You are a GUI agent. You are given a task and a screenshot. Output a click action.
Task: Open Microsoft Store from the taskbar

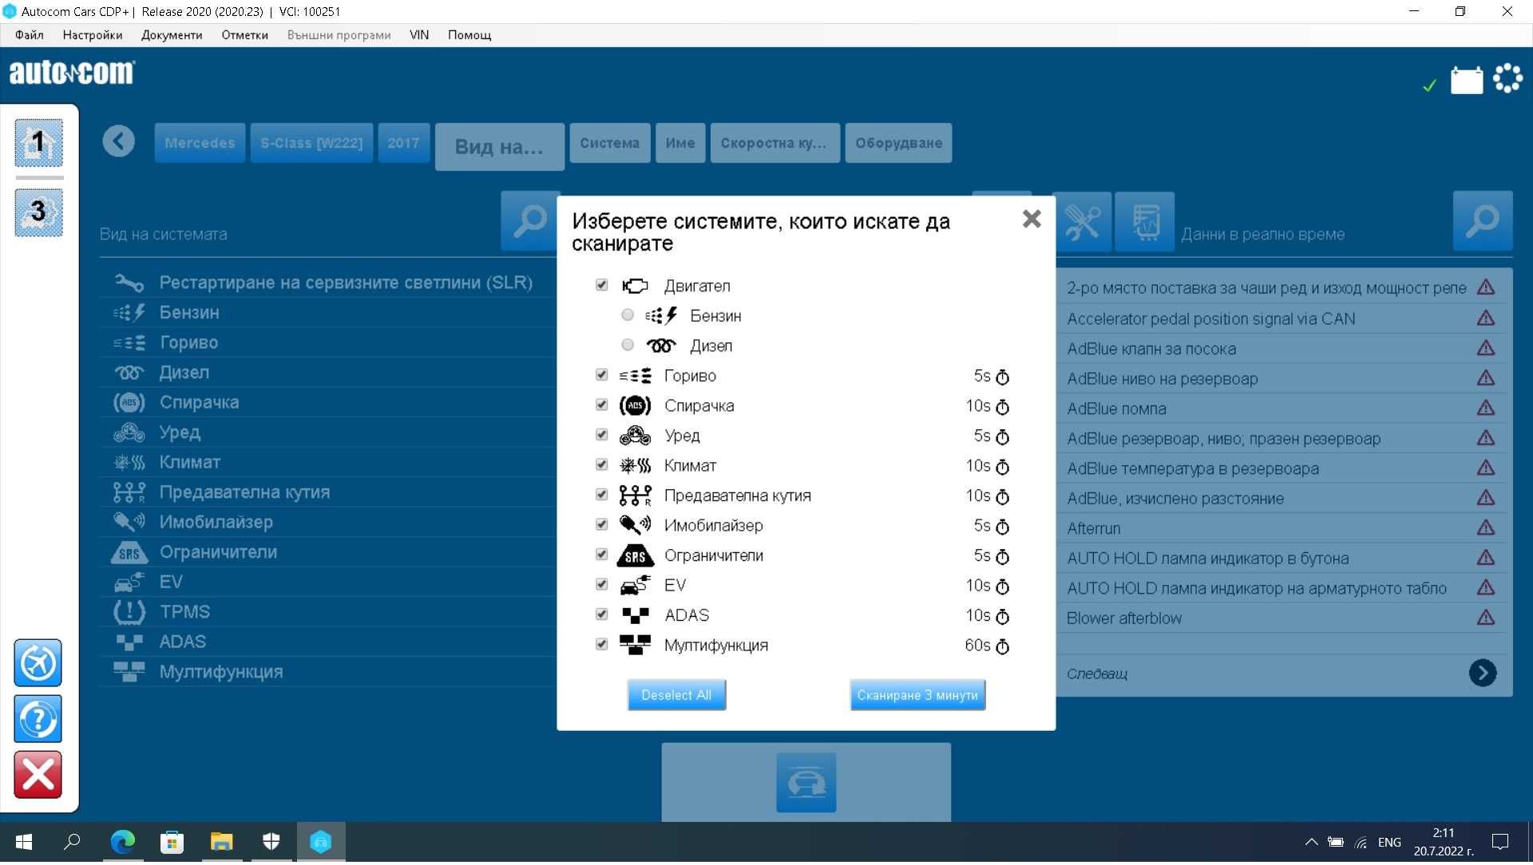172,843
